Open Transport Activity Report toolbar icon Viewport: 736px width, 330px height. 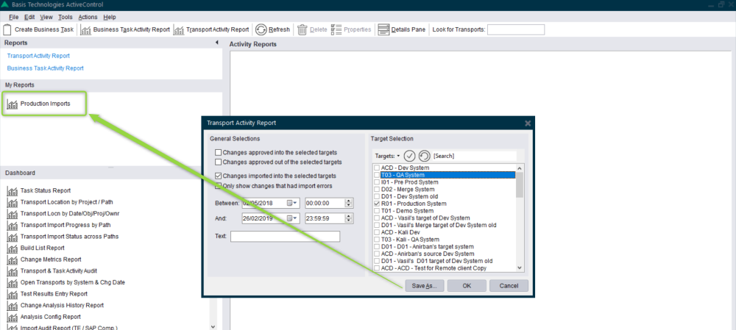click(x=179, y=29)
